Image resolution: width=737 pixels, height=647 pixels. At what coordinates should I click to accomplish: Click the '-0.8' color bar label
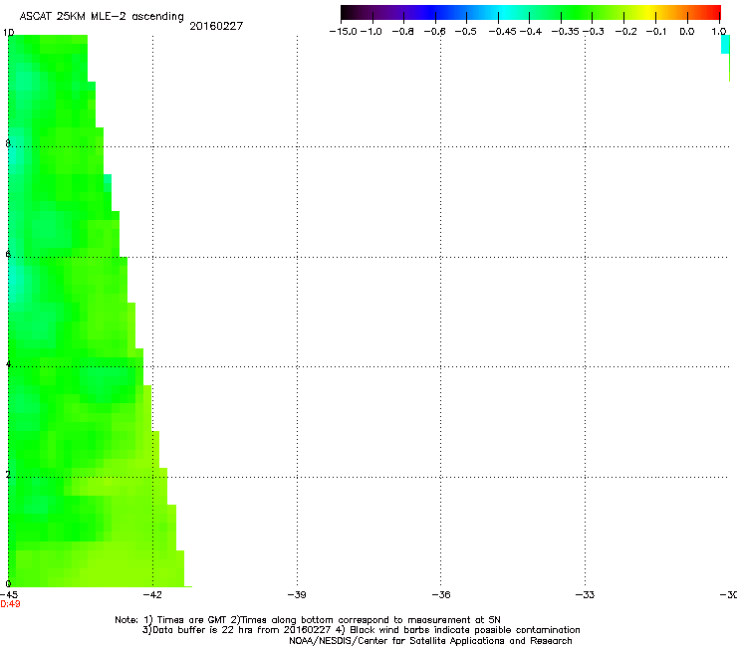click(402, 32)
